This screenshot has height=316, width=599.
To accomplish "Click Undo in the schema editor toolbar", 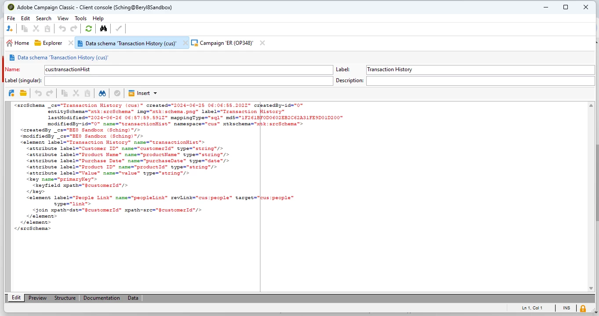I will pos(38,93).
